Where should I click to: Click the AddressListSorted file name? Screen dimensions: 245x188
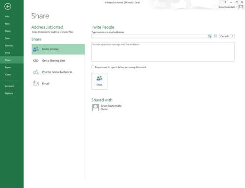tap(47, 27)
